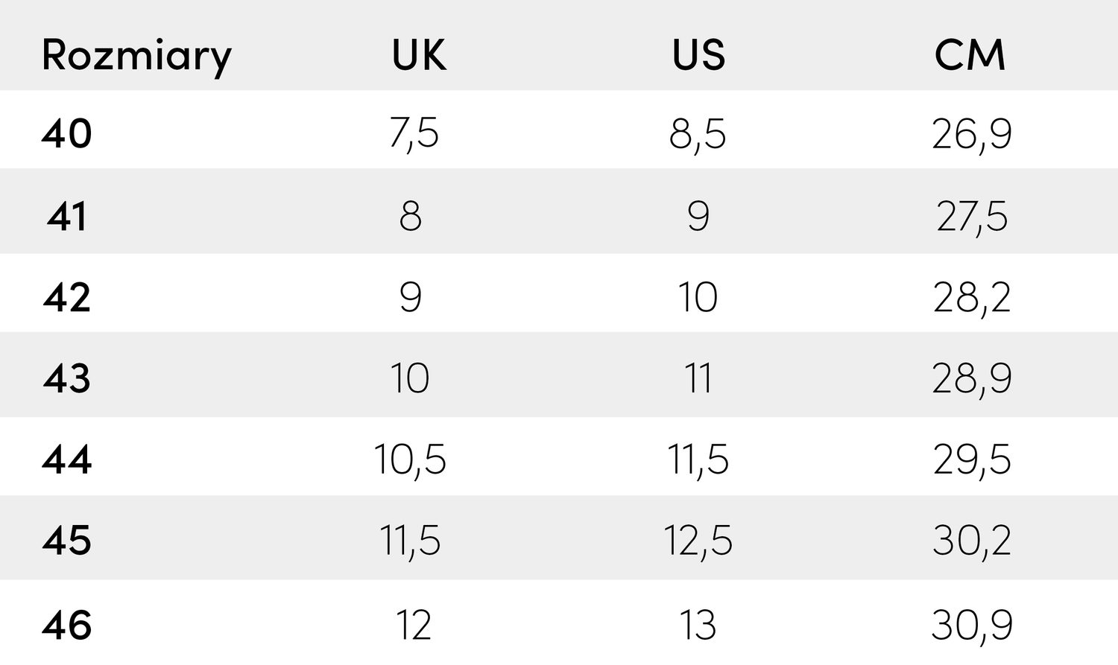The width and height of the screenshot is (1118, 665).
Task: Click the 26,9 CM value
Action: click(972, 135)
